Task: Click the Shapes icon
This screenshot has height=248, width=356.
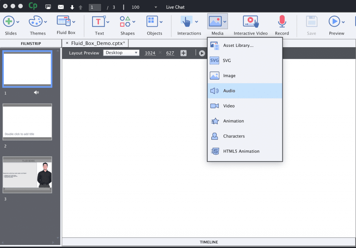Action: click(x=125, y=22)
